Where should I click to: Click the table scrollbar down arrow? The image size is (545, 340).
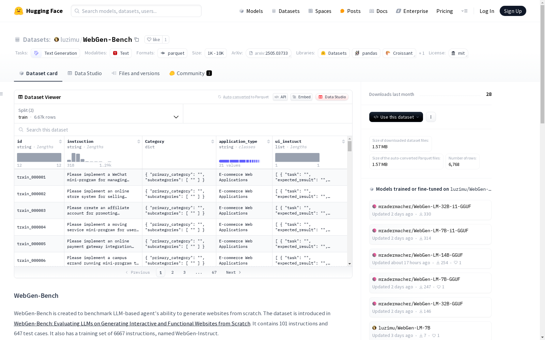tap(349, 264)
